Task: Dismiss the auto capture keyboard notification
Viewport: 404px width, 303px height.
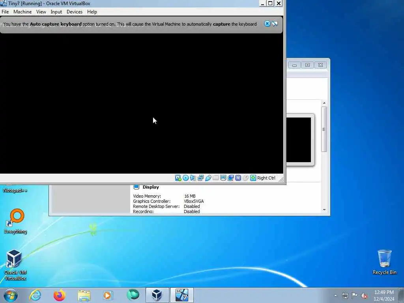Action: click(267, 24)
